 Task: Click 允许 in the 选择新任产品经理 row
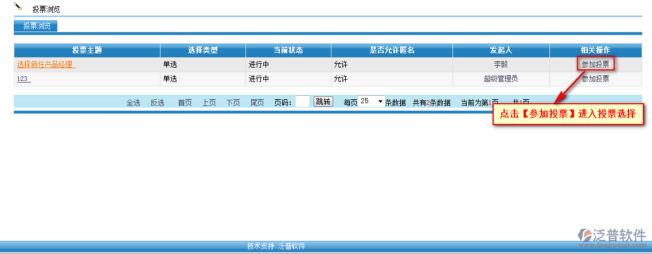point(341,65)
